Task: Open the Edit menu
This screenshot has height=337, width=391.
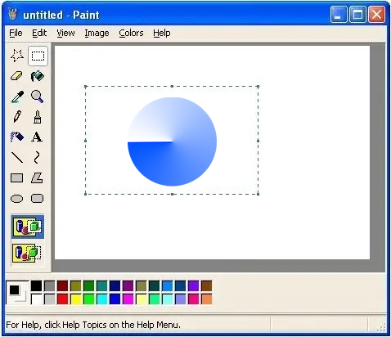Action: click(39, 33)
